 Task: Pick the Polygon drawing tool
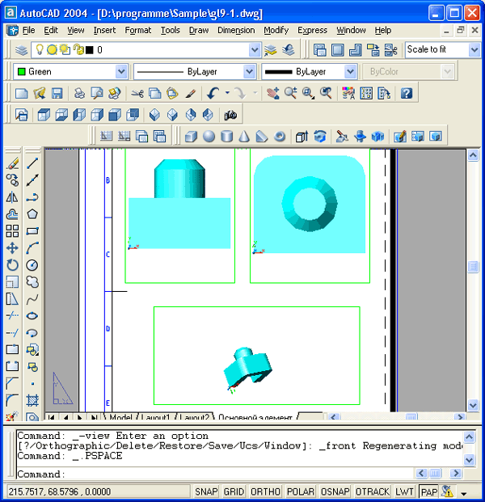[32, 214]
